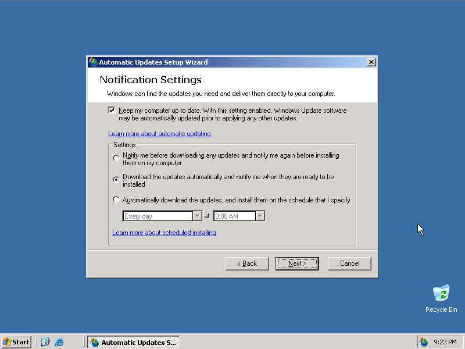This screenshot has height=349, width=465.
Task: Uncheck Keep my computer up to date
Action: (x=112, y=111)
